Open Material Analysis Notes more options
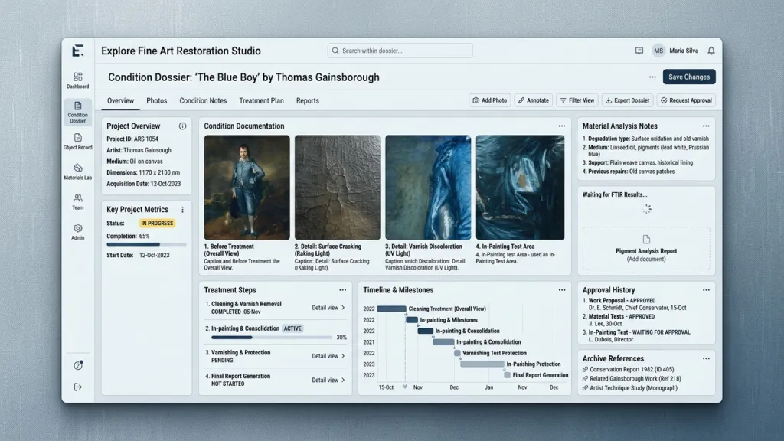The image size is (784, 441). coord(706,126)
